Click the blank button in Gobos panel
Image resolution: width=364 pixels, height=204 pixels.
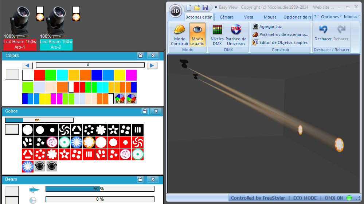[12, 129]
